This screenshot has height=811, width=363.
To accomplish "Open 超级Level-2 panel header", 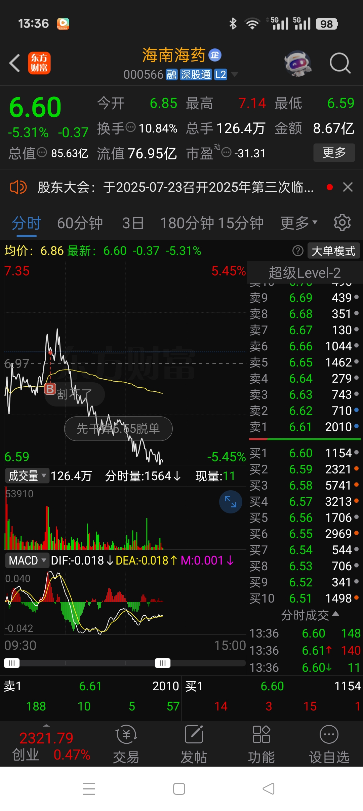I will click(305, 273).
